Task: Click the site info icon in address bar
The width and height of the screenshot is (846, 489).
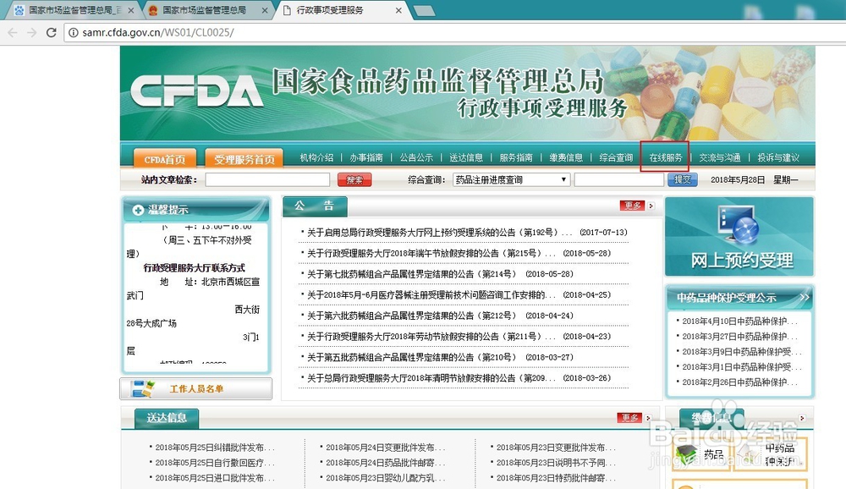Action: [73, 33]
